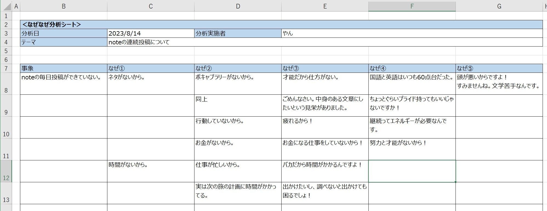Click the cell 時間がないから。

(151, 171)
